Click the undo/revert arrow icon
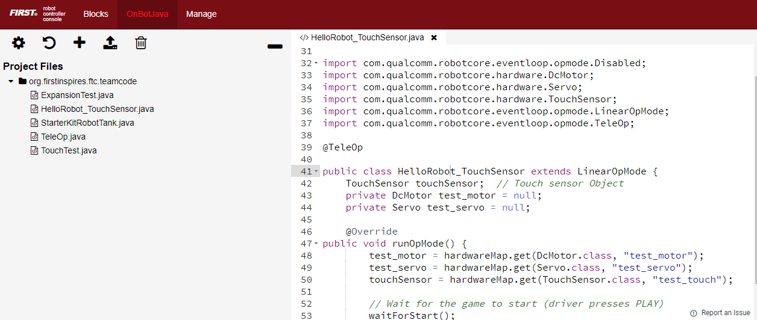The image size is (757, 320). click(x=49, y=43)
